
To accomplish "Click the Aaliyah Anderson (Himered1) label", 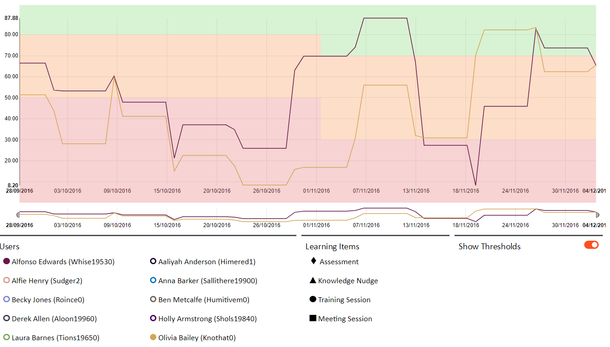I will click(x=207, y=261).
